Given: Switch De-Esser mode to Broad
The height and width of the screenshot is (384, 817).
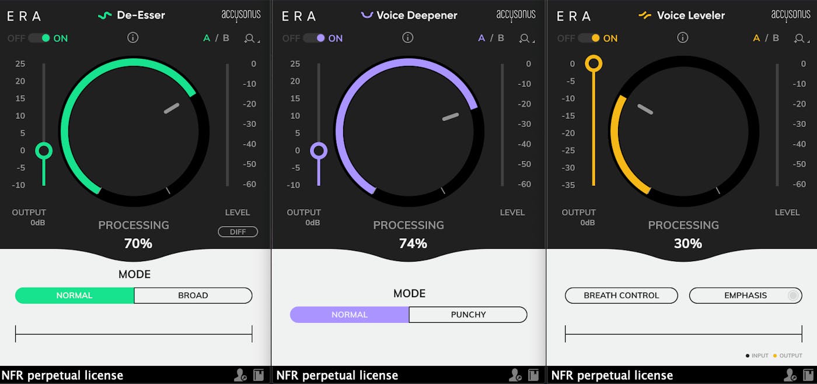Looking at the screenshot, I should click(193, 295).
